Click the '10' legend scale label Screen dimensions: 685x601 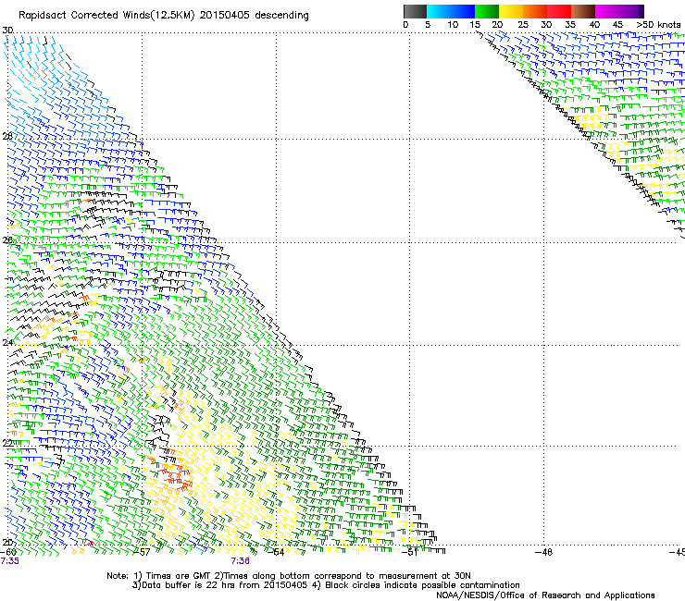[453, 25]
